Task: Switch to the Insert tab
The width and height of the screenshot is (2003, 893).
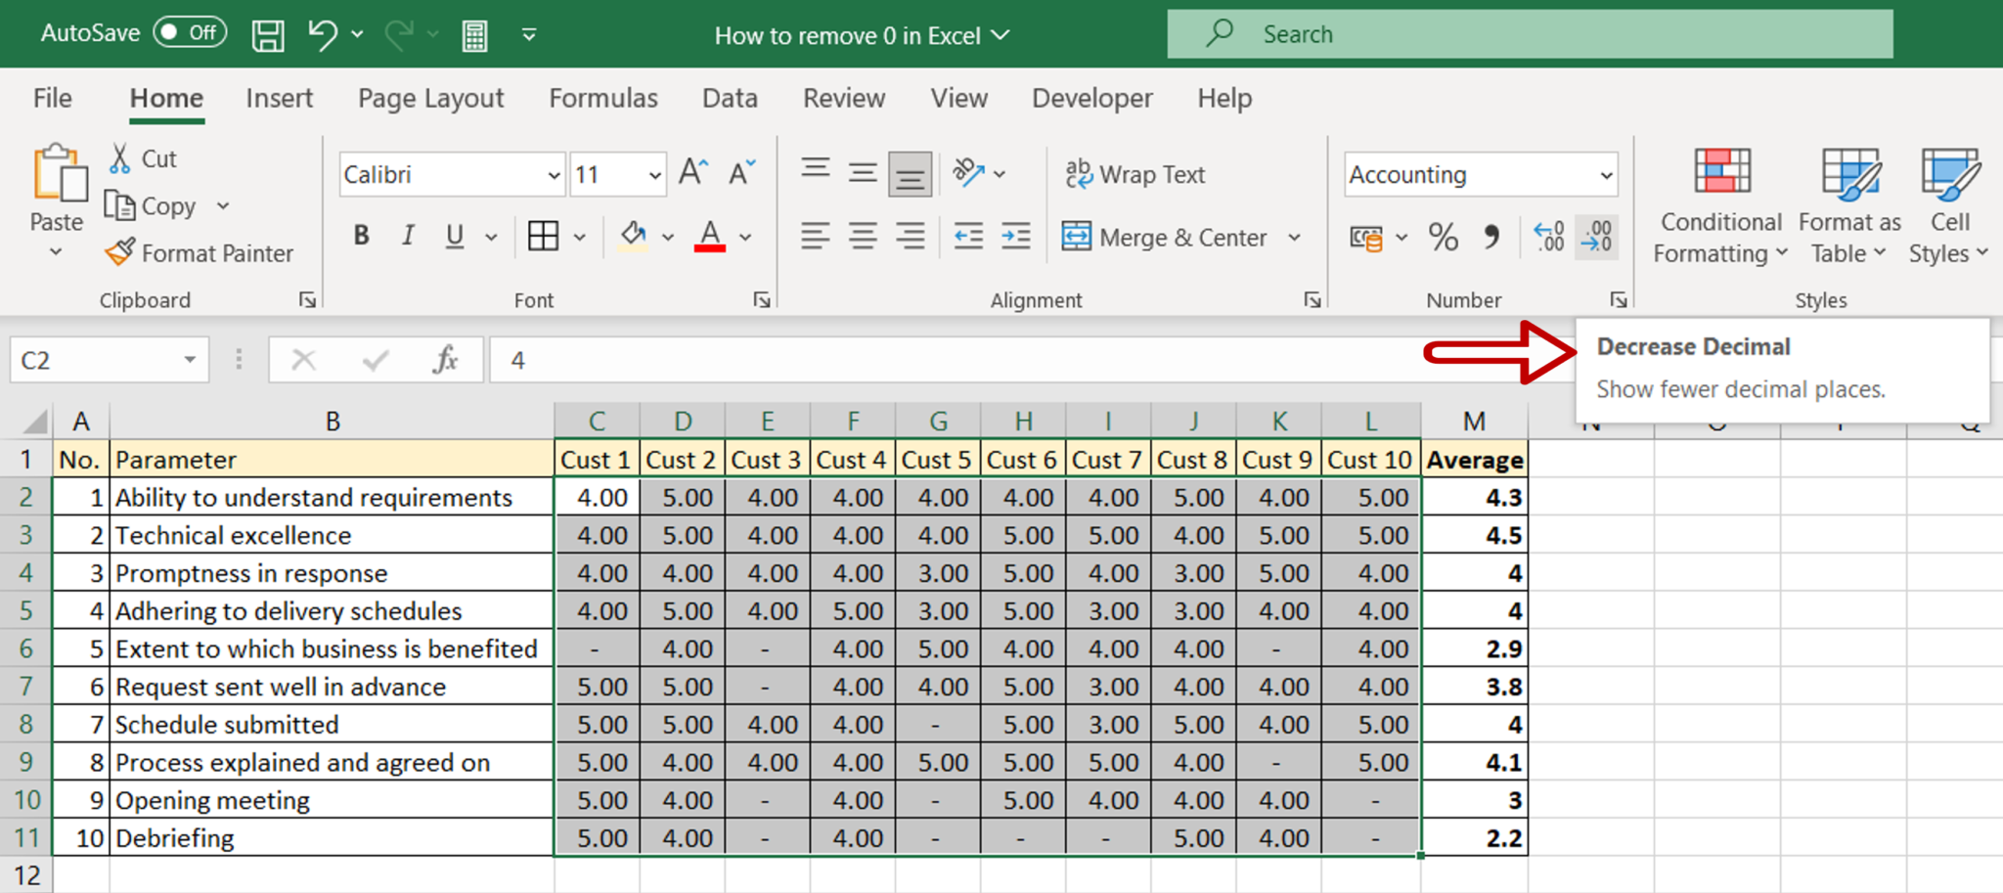Action: point(279,98)
